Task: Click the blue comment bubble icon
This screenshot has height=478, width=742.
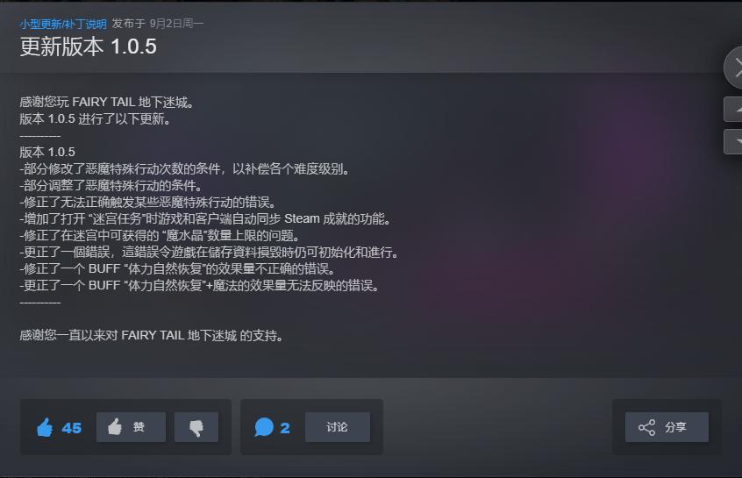Action: tap(264, 427)
